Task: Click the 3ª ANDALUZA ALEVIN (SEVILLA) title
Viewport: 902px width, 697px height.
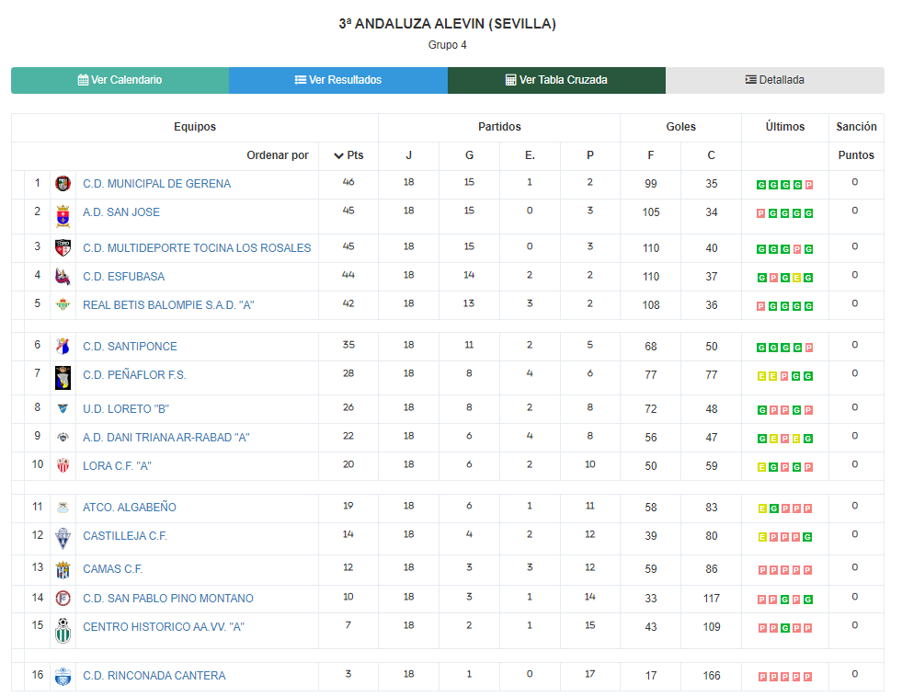Action: pos(448,24)
